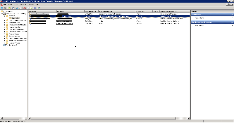The width and height of the screenshot is (234, 123).
Task: Click the MMC application icon in the menu bar
Action: [1, 4]
